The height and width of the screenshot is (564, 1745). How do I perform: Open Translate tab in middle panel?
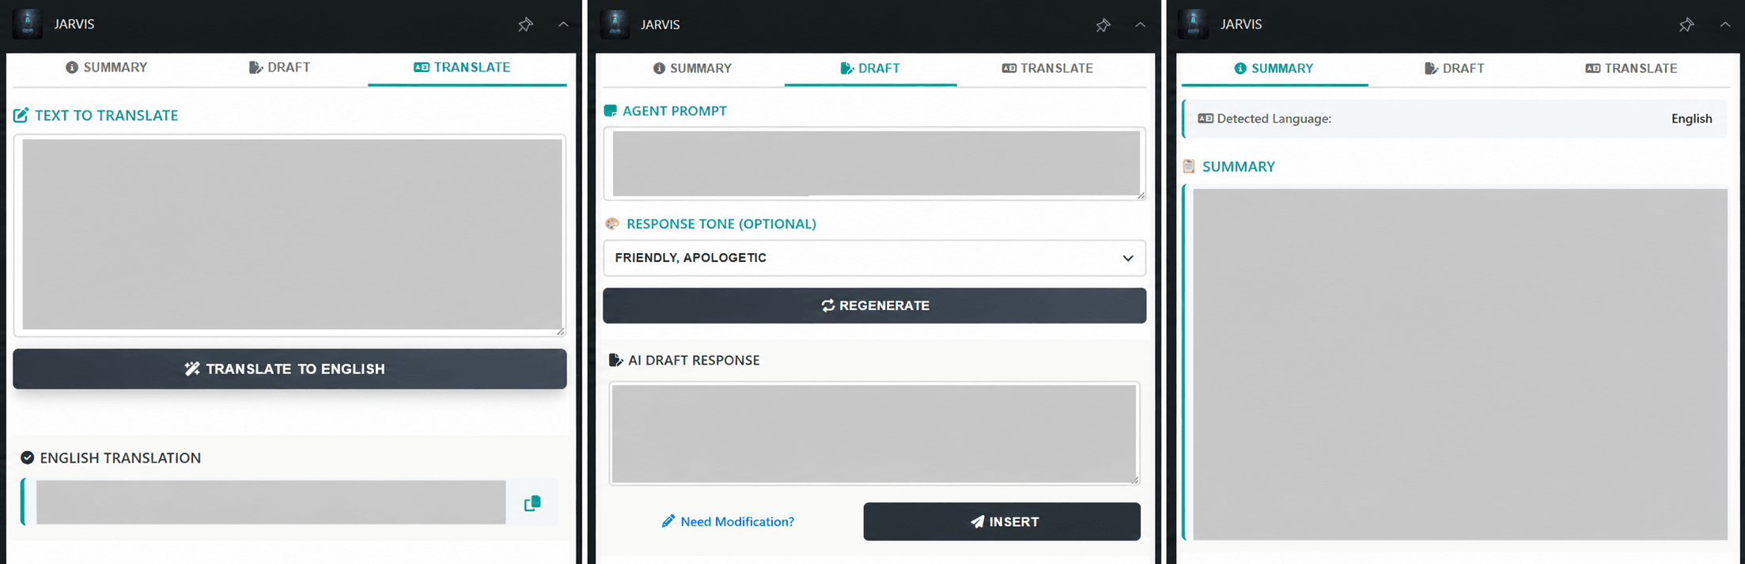1047,68
